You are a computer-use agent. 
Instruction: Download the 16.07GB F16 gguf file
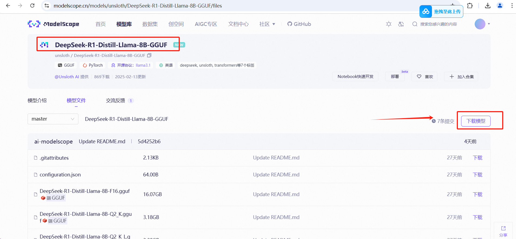[x=478, y=194]
